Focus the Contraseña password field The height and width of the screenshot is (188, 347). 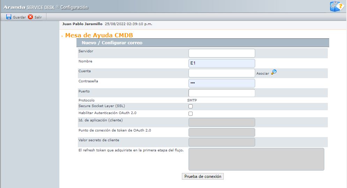click(x=222, y=83)
